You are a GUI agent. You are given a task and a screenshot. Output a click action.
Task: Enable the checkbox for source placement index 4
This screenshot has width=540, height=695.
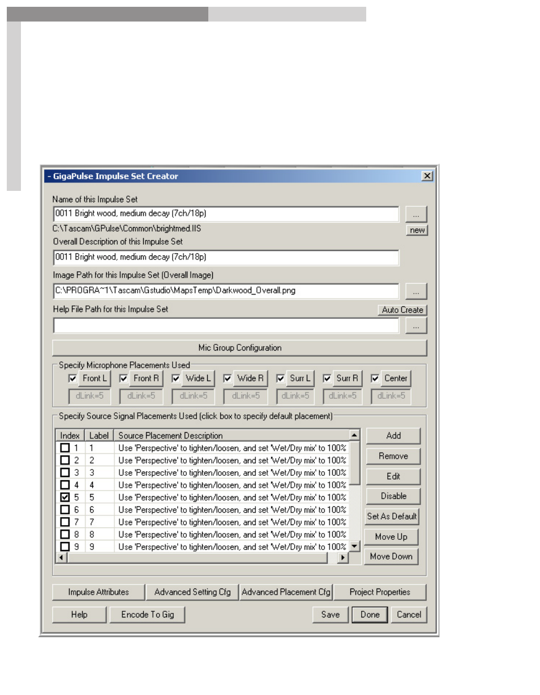tap(65, 485)
